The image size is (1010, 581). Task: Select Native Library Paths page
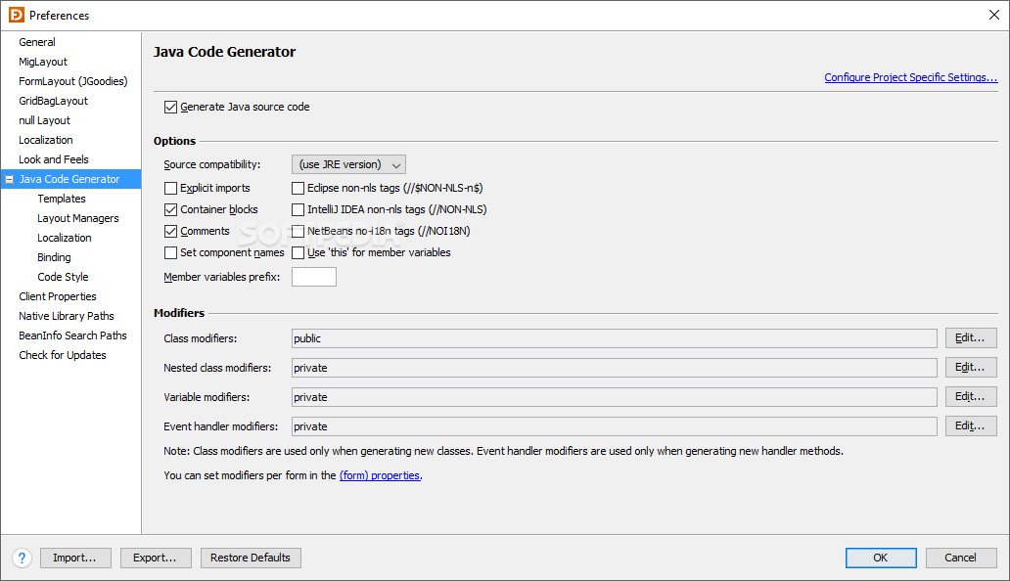tap(67, 316)
